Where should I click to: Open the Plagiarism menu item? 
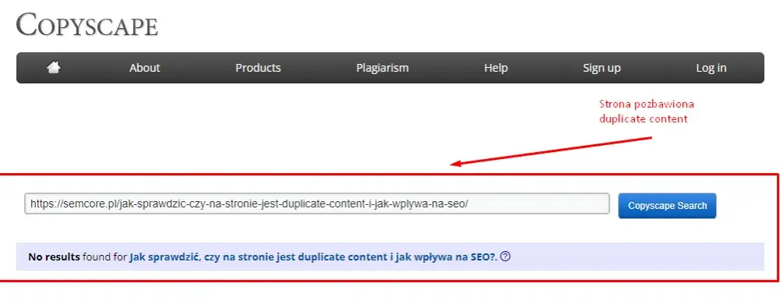coord(382,68)
